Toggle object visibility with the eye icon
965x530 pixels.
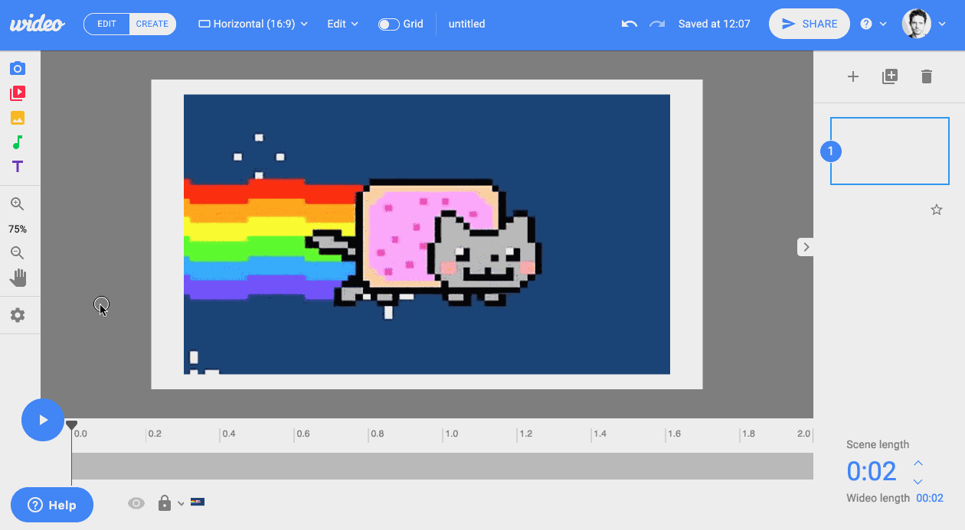(x=136, y=503)
